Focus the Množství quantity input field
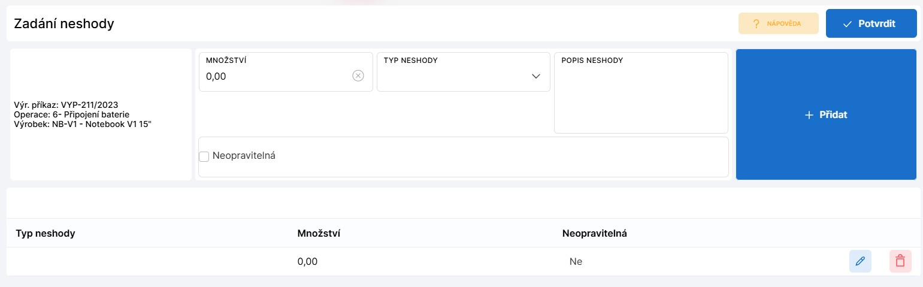The height and width of the screenshot is (287, 923). (x=277, y=76)
